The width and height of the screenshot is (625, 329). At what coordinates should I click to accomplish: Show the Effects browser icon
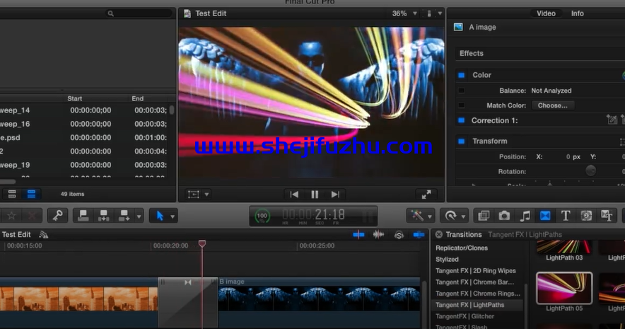[484, 216]
